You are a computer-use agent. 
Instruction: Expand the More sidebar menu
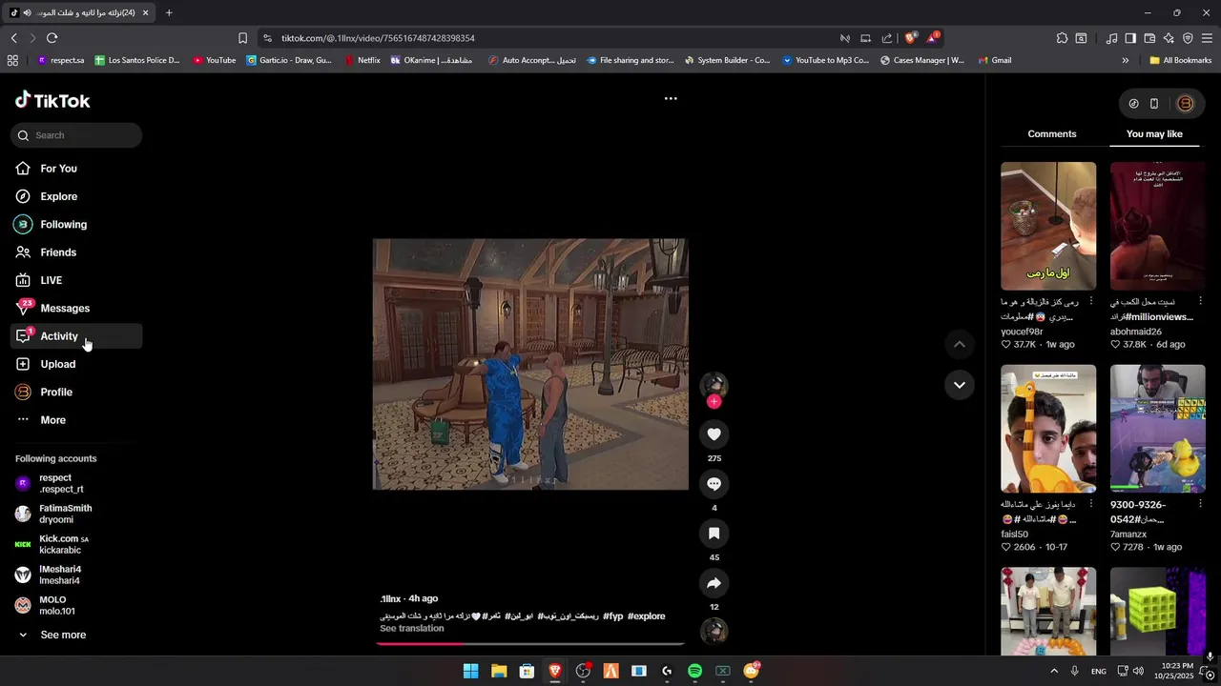click(x=76, y=420)
